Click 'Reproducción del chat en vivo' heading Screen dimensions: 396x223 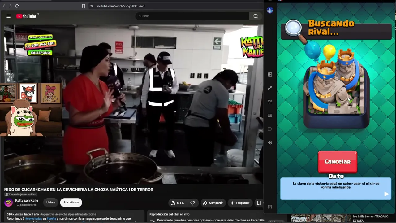pyautogui.click(x=169, y=214)
